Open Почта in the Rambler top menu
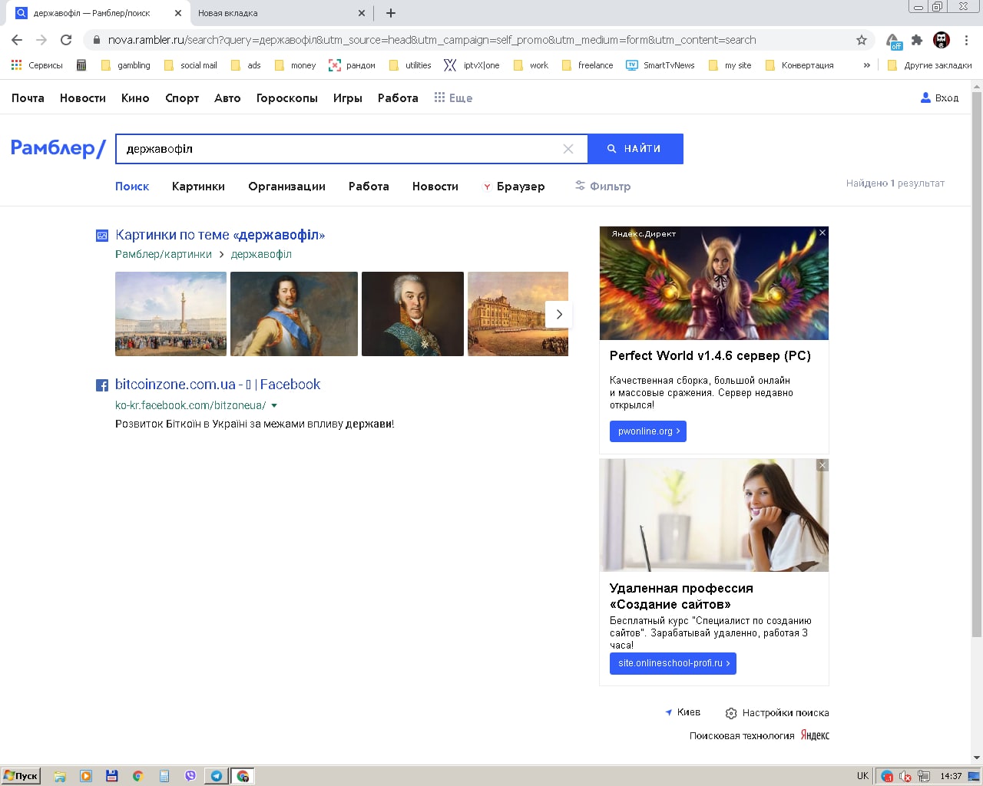The width and height of the screenshot is (983, 786). [x=28, y=98]
